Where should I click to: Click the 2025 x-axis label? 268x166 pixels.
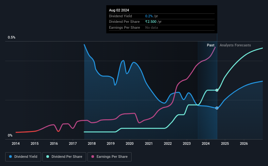click(x=225, y=143)
